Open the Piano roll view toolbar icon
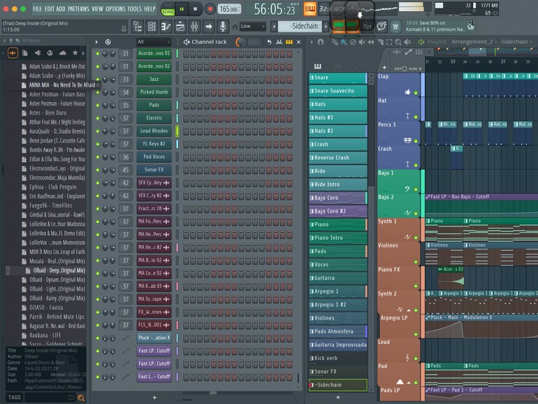Image resolution: width=538 pixels, height=404 pixels. point(166,27)
